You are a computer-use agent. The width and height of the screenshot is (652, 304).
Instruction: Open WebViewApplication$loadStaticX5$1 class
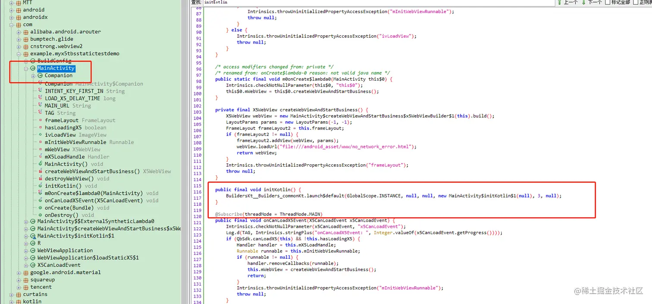[88, 258]
